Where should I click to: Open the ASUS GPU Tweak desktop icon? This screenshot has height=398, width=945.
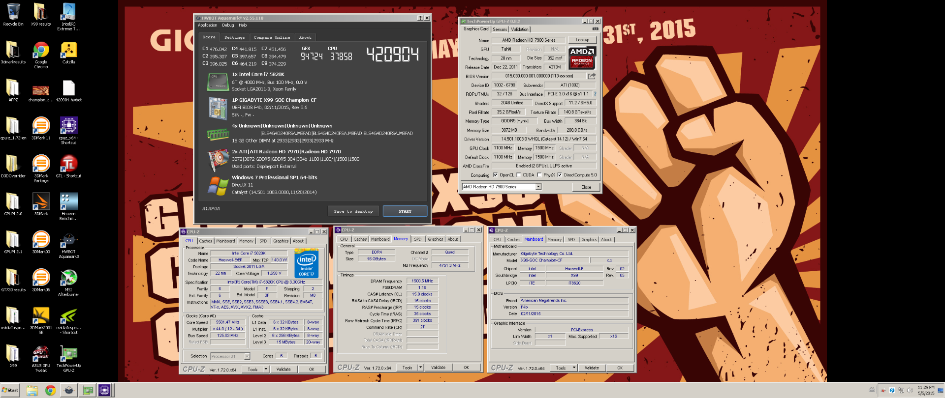[41, 359]
